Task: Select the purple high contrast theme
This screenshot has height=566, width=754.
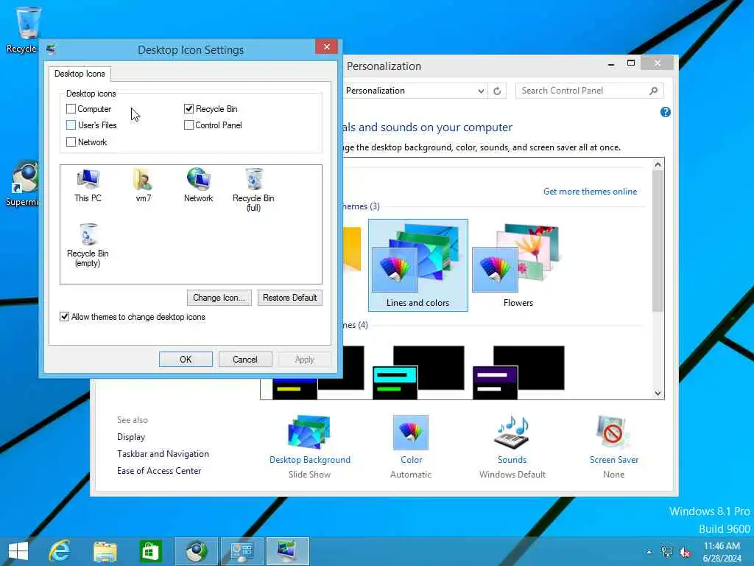Action: [518, 372]
